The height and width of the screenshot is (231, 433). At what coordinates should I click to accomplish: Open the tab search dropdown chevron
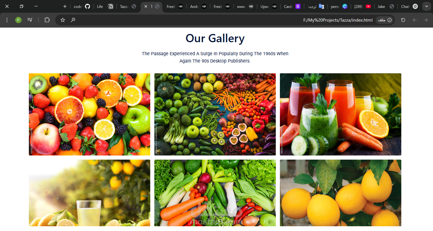(x=426, y=6)
